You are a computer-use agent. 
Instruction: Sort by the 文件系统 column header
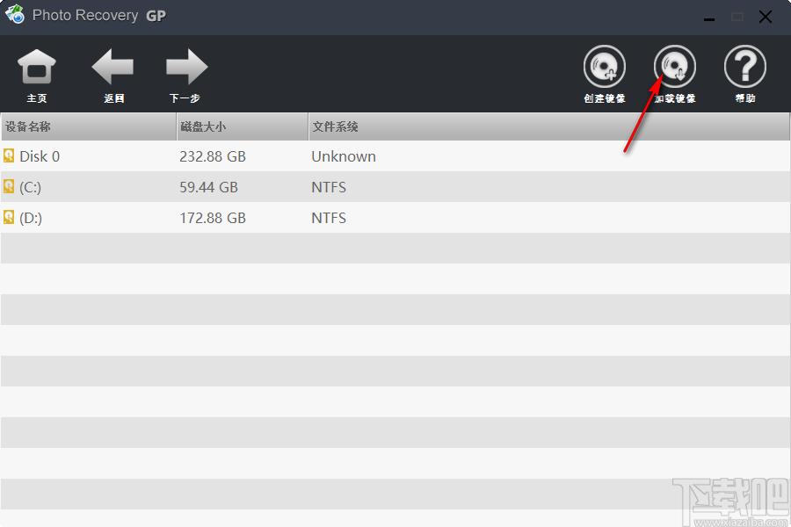(x=548, y=126)
